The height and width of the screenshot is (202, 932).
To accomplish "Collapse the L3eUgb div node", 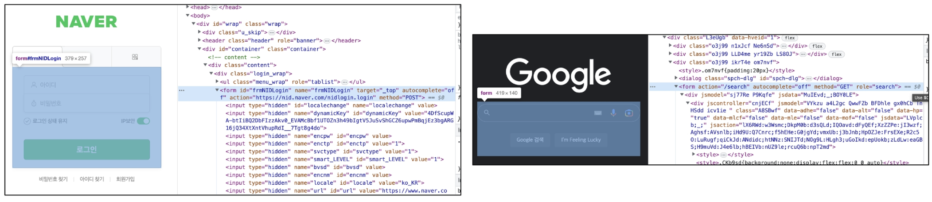I will pos(664,38).
